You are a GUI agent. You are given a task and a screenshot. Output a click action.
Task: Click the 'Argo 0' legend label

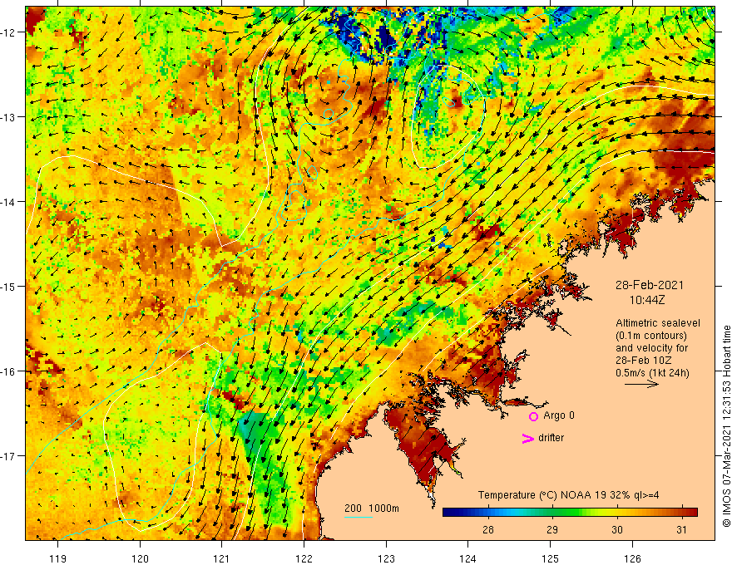[x=559, y=415]
